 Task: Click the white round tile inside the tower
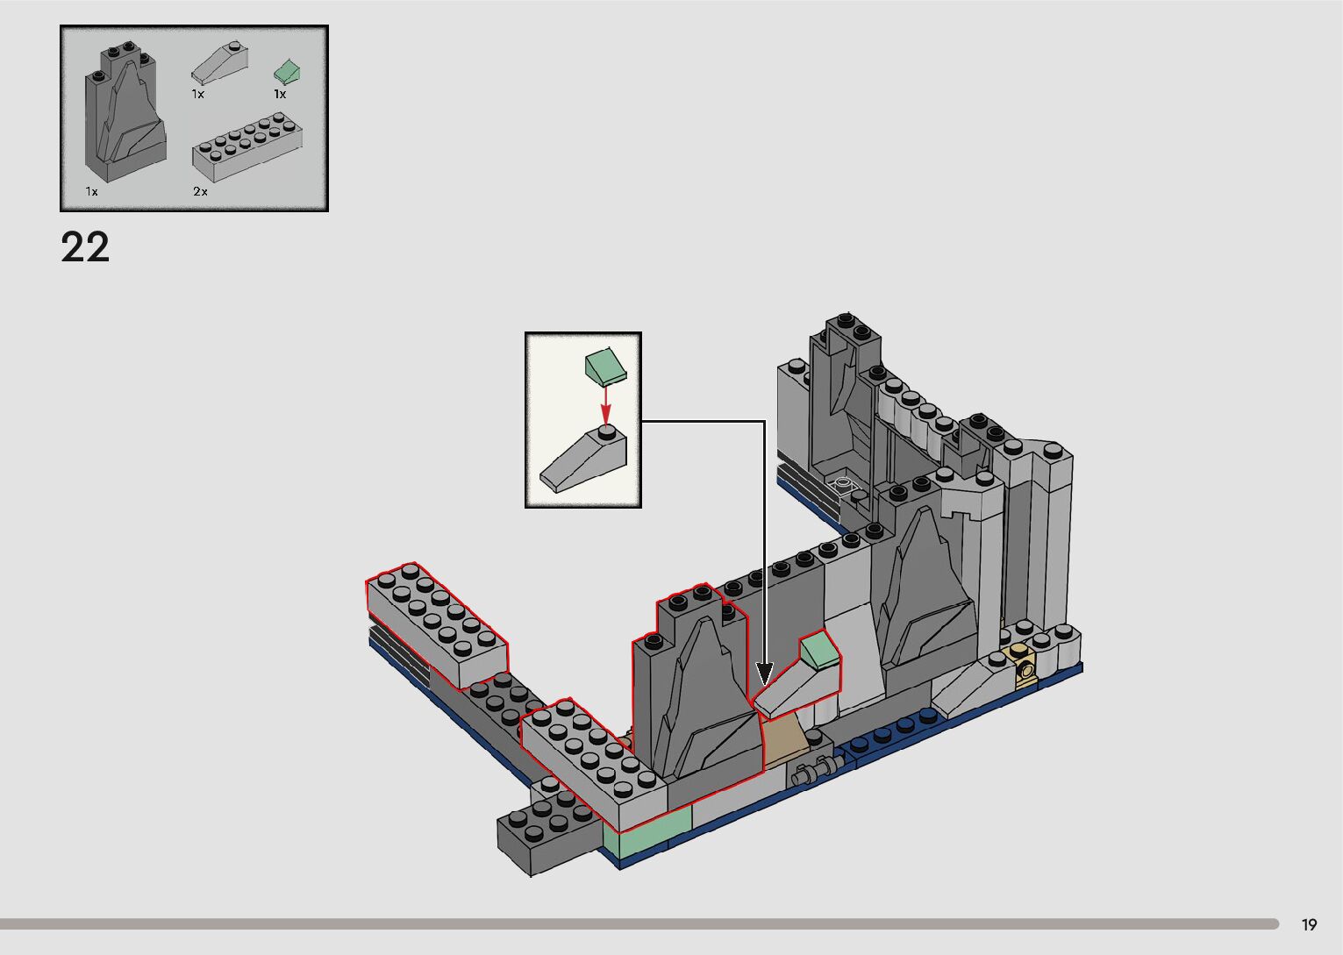843,483
